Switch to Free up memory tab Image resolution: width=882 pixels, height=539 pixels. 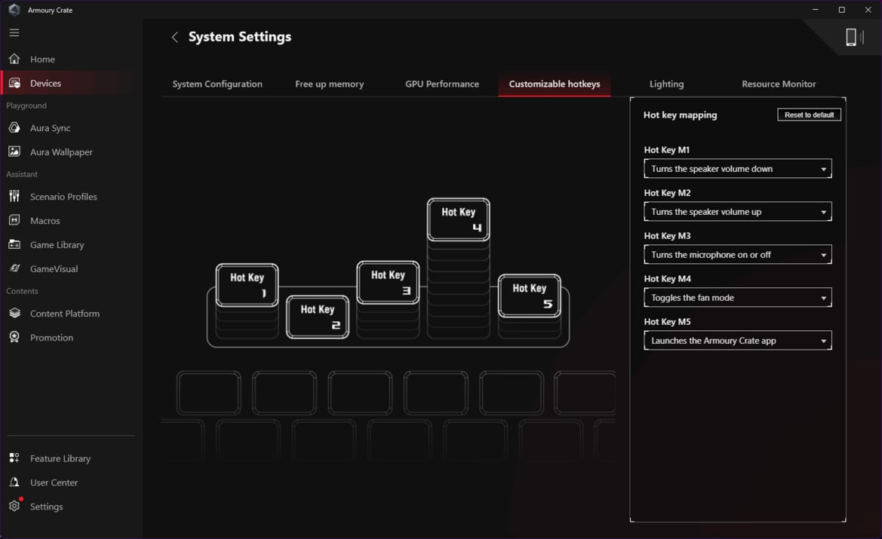point(330,84)
